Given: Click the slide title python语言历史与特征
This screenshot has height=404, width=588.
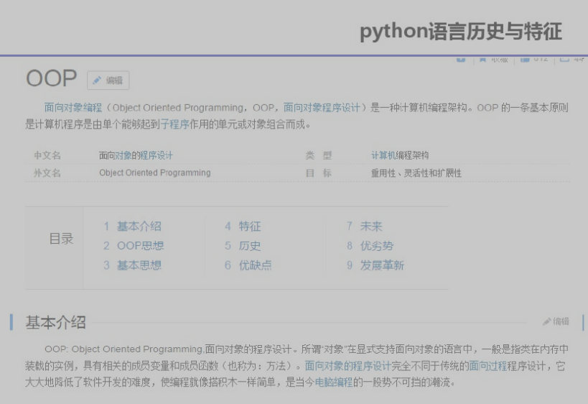Looking at the screenshot, I should (x=461, y=31).
